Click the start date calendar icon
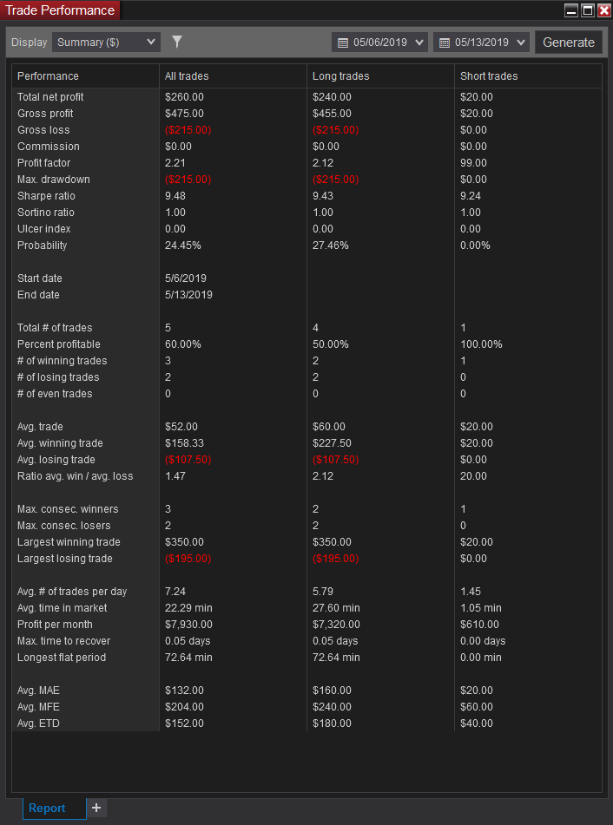Screen dimensions: 613x825 [x=343, y=43]
